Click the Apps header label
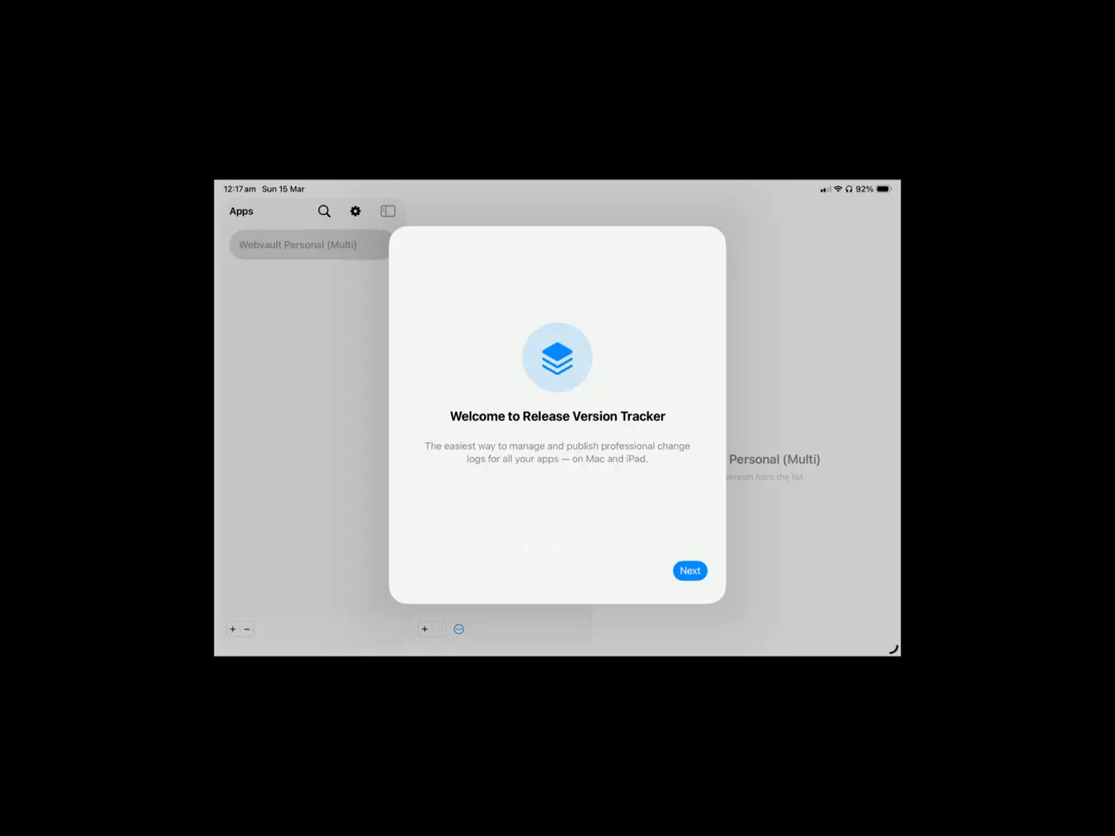The width and height of the screenshot is (1115, 836). (240, 211)
